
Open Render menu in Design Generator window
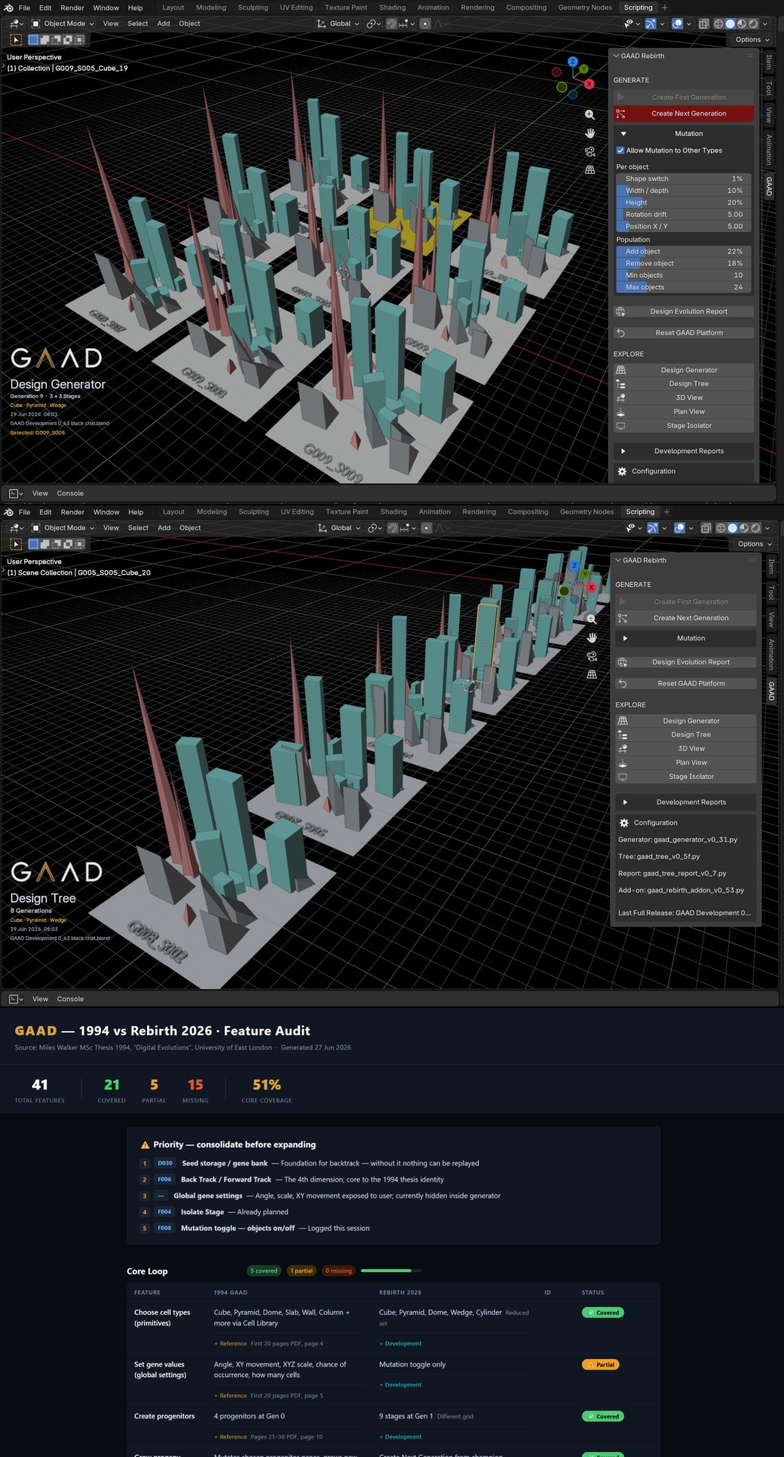pos(72,8)
